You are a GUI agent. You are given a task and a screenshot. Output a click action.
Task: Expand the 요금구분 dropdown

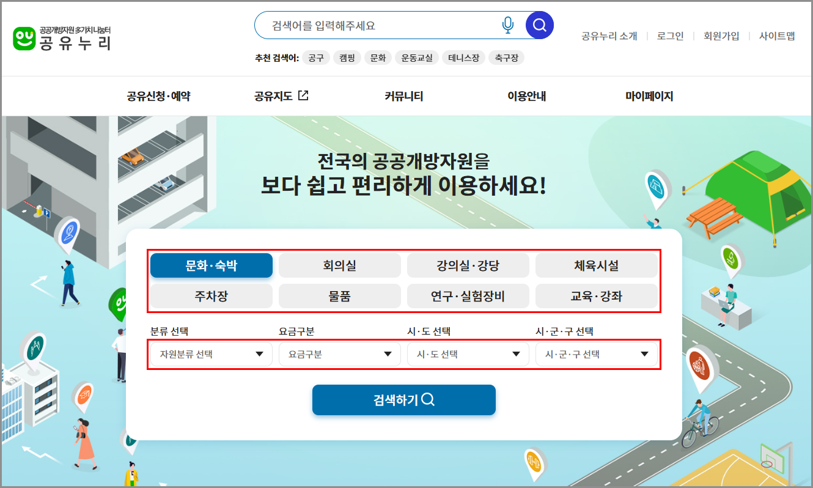pos(339,353)
